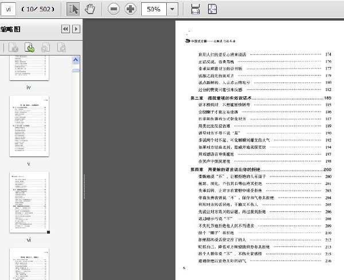Click the footer page number '6'
The image size is (344, 280).
click(x=184, y=268)
